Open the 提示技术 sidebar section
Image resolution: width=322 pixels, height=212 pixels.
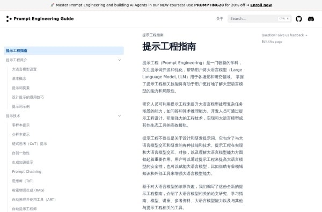tap(64, 116)
